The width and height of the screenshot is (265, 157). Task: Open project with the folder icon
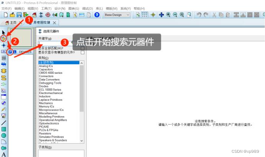(x=12, y=15)
